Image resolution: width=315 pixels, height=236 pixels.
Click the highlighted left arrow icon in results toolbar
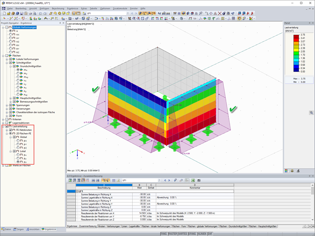tap(104, 180)
